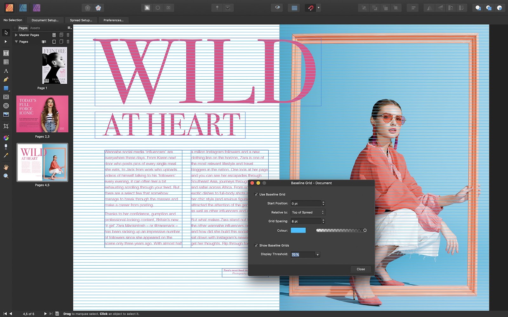Uncheck Use Baseline Grid checkbox
Image resolution: width=508 pixels, height=317 pixels.
tap(256, 194)
